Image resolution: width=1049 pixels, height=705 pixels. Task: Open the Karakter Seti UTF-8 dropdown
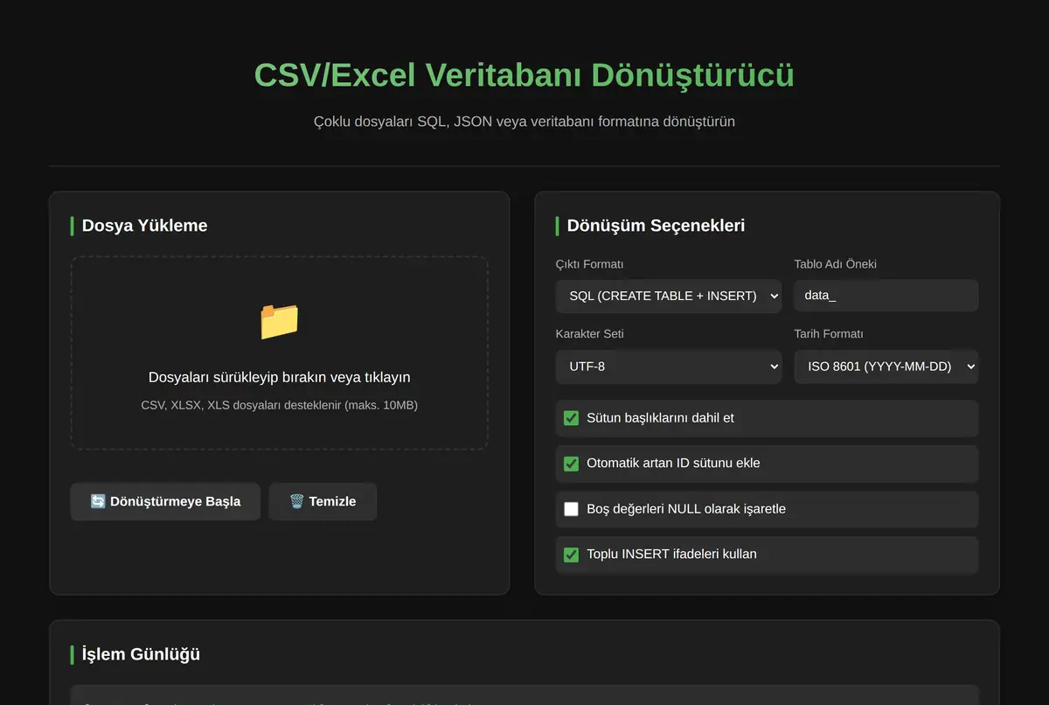(669, 366)
